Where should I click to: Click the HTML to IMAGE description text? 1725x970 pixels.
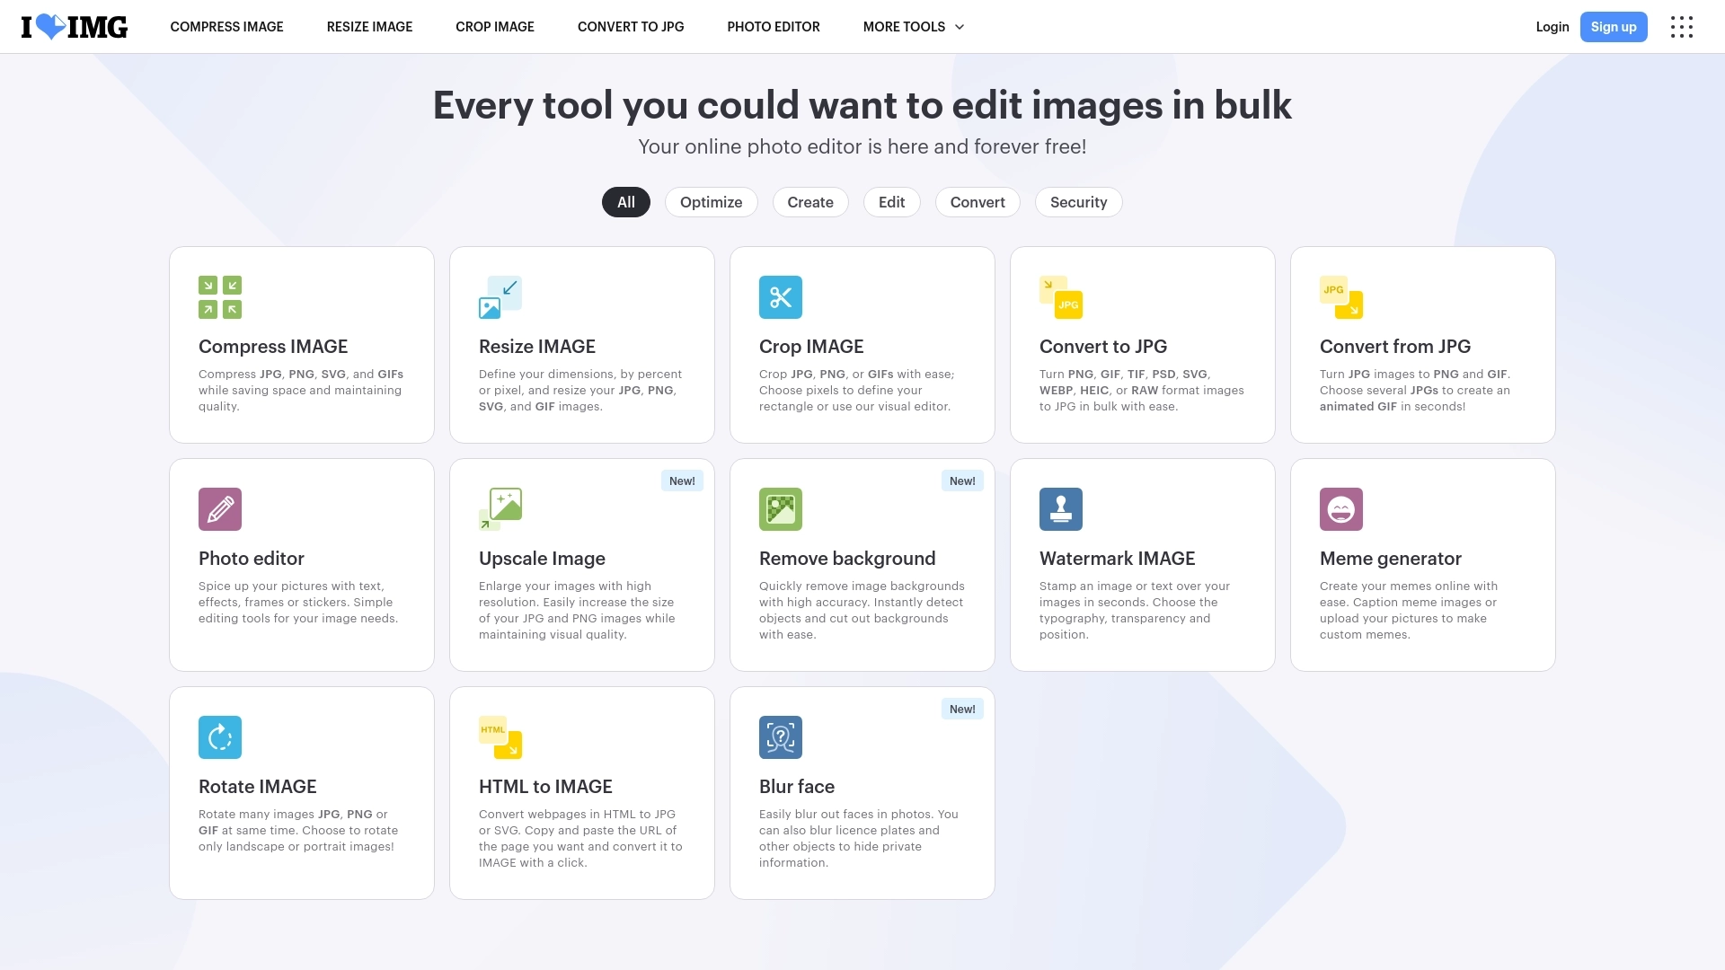580,839
